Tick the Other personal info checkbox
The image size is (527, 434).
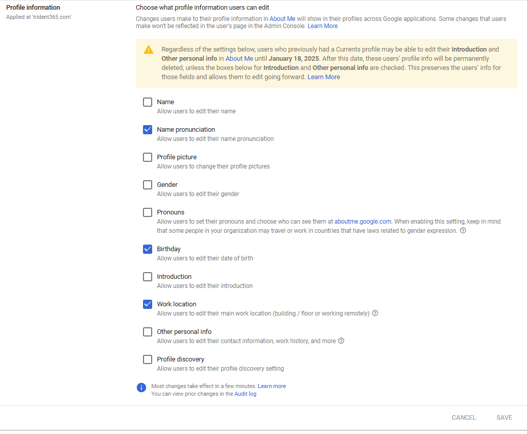click(x=148, y=332)
